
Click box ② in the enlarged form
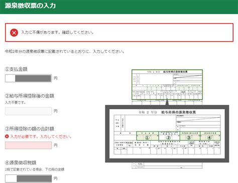[169, 136]
